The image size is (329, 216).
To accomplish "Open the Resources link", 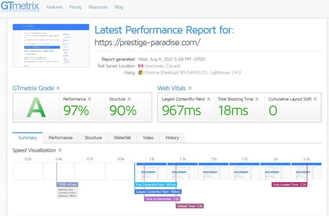I will [98, 7].
